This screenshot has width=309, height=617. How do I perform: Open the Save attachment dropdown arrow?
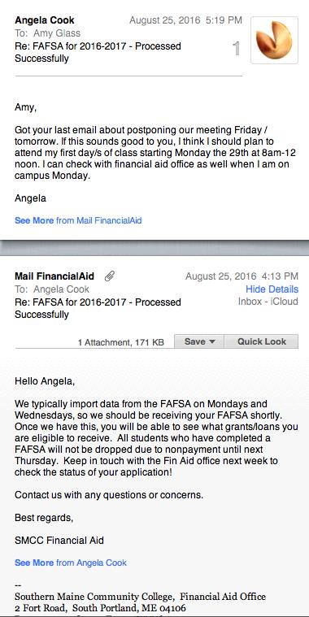[x=211, y=341]
